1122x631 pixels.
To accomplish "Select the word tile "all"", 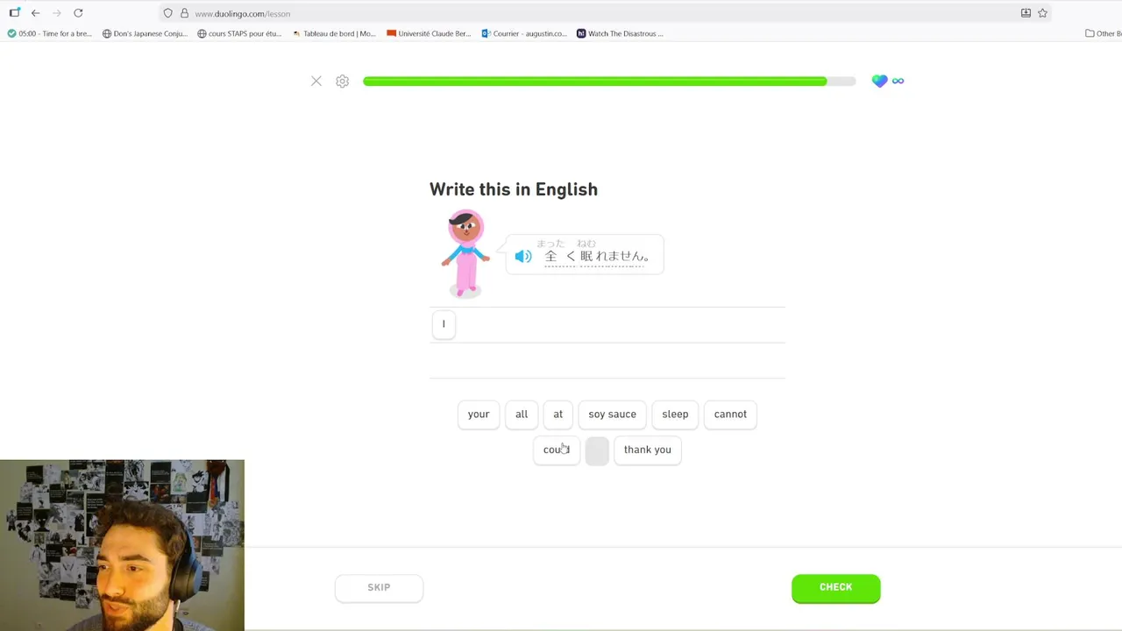I will 522,415.
